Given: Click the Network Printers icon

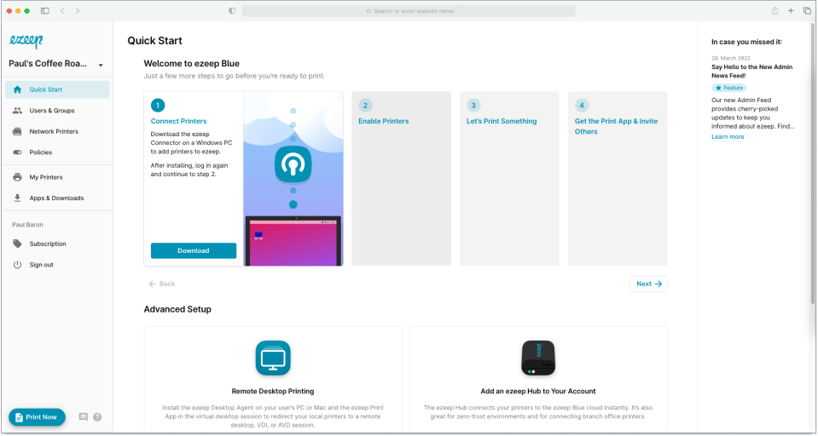Looking at the screenshot, I should coord(17,131).
